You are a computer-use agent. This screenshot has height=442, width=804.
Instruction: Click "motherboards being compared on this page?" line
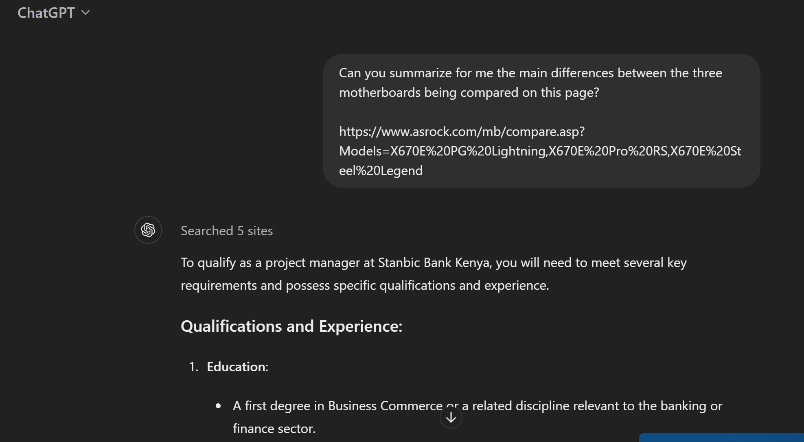(469, 92)
